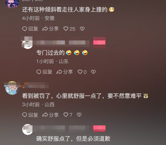Click reply text 确实舒服点了，但是必须道歉
Viewport: 166px width, 145px height.
click(73, 139)
